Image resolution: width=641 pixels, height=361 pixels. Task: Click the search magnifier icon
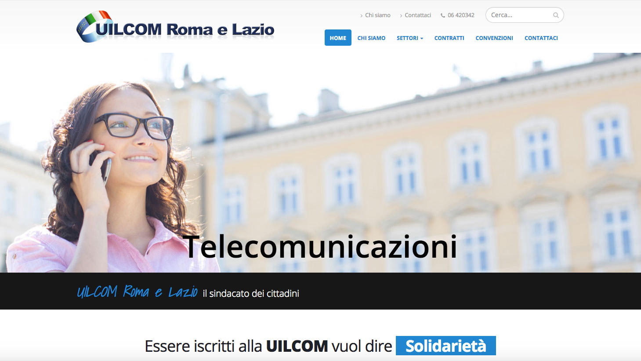556,15
